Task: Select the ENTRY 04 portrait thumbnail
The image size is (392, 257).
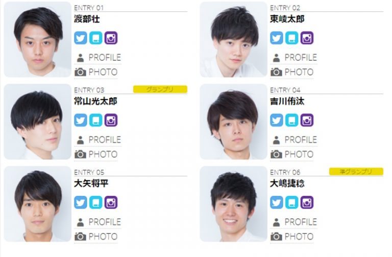Action: click(233, 122)
